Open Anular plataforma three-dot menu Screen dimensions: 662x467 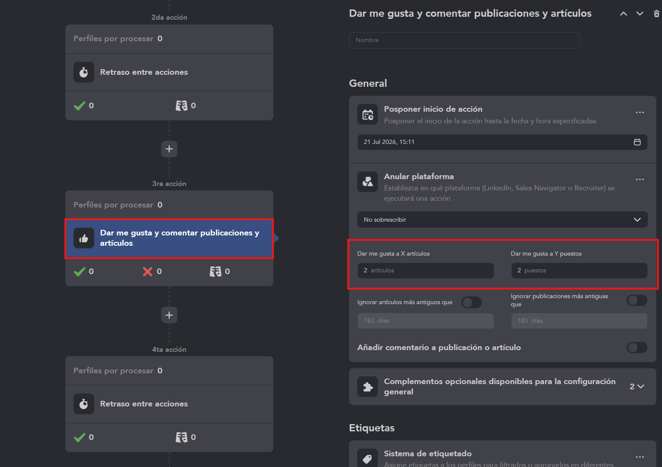coord(640,180)
